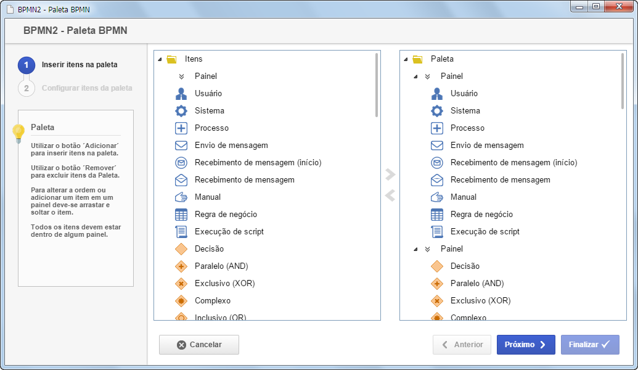The image size is (638, 370).
Task: Select the Envio de mensagem icon in Paleta tree
Action: [437, 146]
